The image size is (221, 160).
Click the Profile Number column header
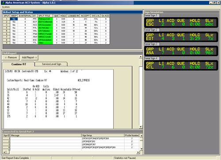(x=132, y=135)
